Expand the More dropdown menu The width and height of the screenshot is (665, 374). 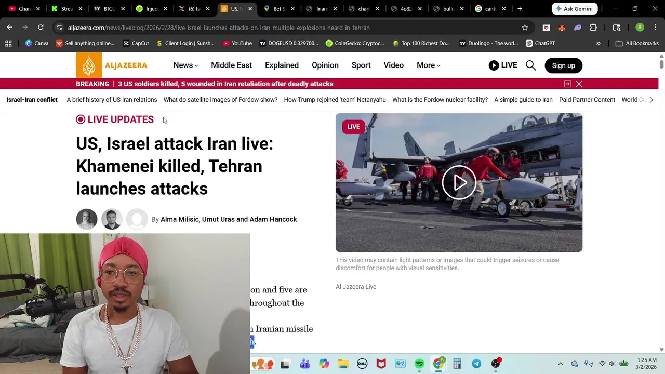(428, 65)
